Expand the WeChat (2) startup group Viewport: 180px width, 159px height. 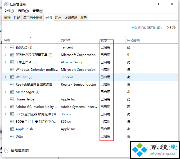click(5, 77)
